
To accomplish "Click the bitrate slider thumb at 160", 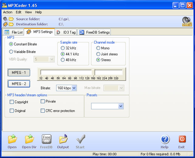I will pos(93,72).
